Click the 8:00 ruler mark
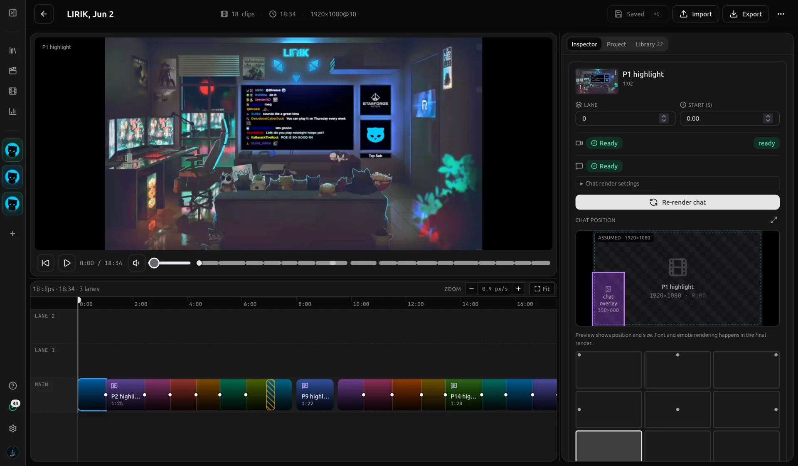The image size is (798, 466). (305, 304)
